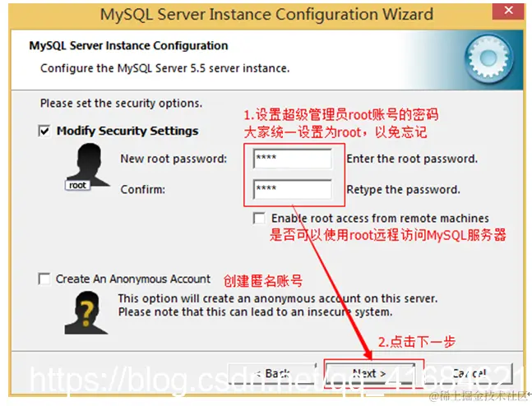Click the root user silhouette icon
Viewport: 532px width, 406px height.
tap(88, 165)
